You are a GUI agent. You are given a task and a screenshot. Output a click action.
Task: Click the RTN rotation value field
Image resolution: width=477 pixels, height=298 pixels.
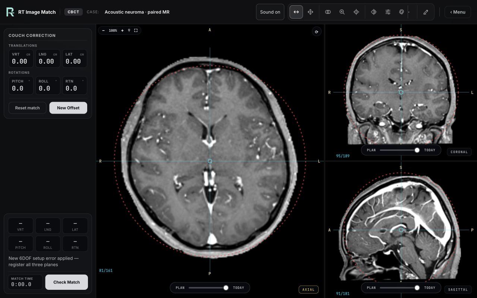coord(75,85)
